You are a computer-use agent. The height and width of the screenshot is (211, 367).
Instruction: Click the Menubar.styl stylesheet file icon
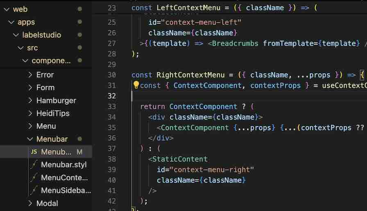point(34,165)
